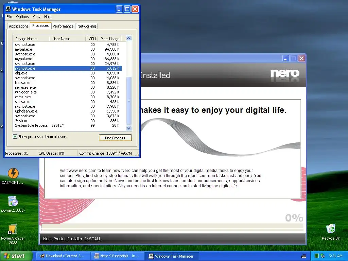This screenshot has width=348, height=261.
Task: Select the Processes tab
Action: (x=40, y=25)
